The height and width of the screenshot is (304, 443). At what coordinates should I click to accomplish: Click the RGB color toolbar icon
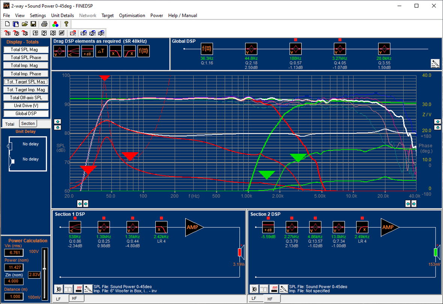[x=56, y=24]
